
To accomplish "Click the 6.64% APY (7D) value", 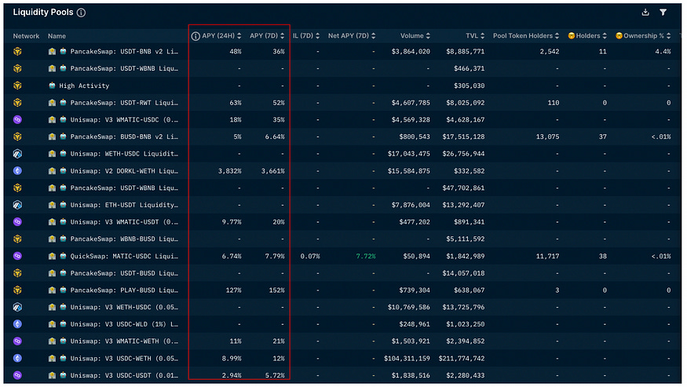I will (275, 137).
